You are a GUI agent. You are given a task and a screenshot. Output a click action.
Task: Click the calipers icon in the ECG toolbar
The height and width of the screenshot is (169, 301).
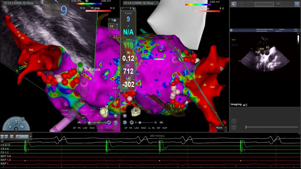point(2,136)
